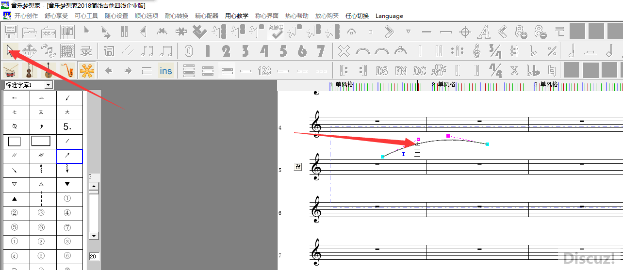This screenshot has height=270, width=623.
Task: Click the size input field showing 20
Action: click(94, 256)
